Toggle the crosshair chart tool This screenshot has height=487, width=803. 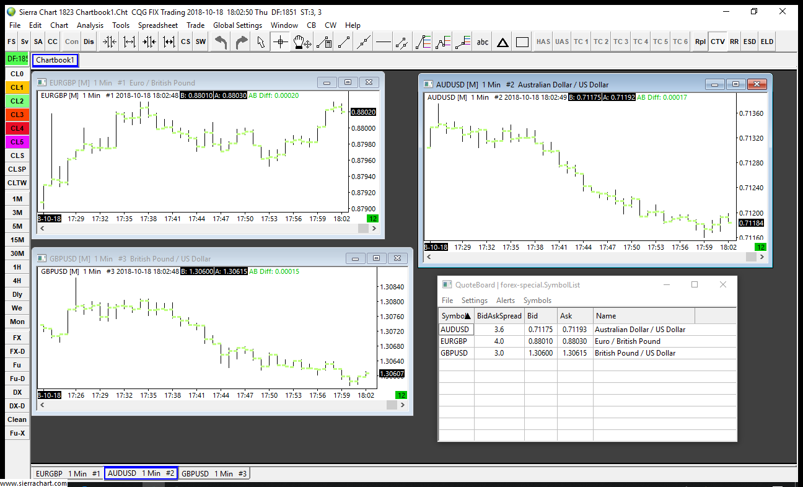[281, 42]
